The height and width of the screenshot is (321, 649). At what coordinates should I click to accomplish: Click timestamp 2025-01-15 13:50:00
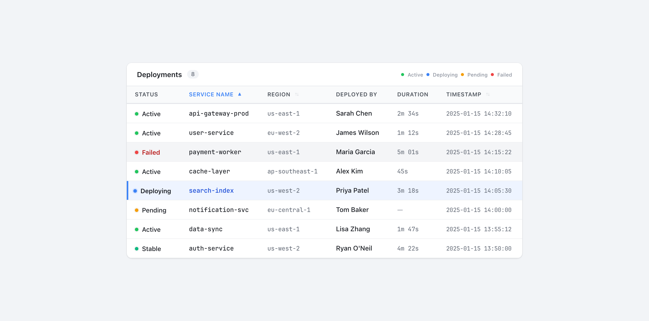(x=479, y=249)
